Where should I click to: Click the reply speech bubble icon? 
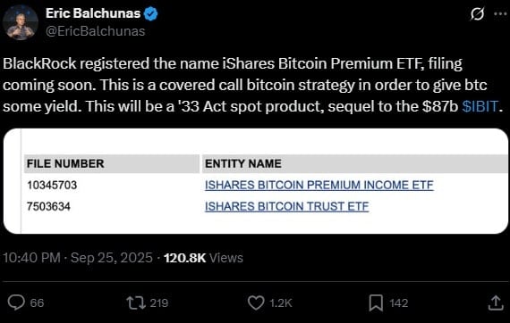coord(16,302)
